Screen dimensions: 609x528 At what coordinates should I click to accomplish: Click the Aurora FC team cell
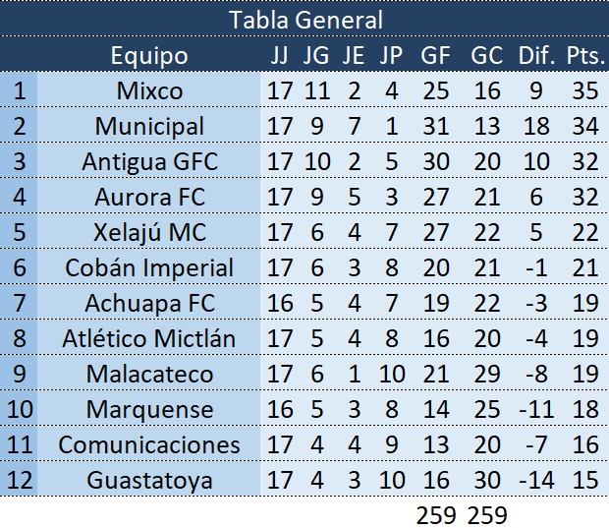coord(149,198)
